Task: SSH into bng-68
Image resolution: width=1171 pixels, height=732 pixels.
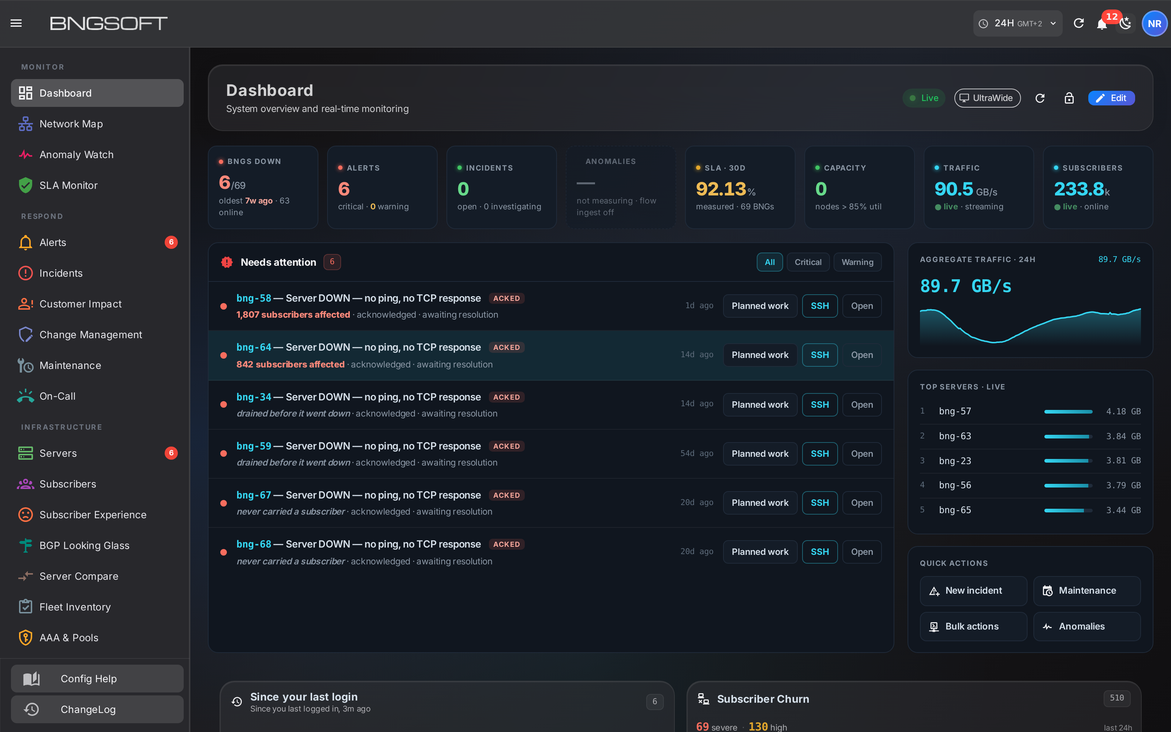Action: pos(820,552)
